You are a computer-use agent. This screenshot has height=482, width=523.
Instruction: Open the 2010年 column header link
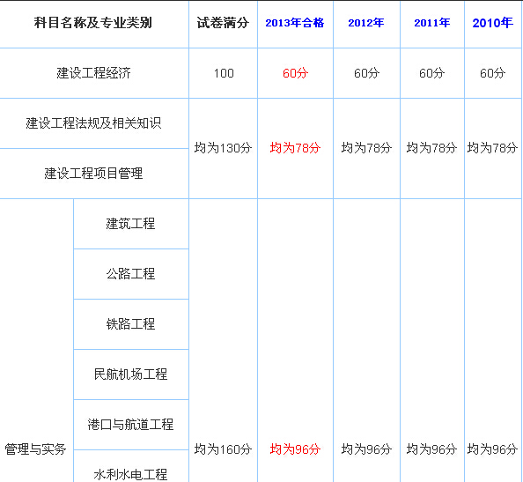493,23
